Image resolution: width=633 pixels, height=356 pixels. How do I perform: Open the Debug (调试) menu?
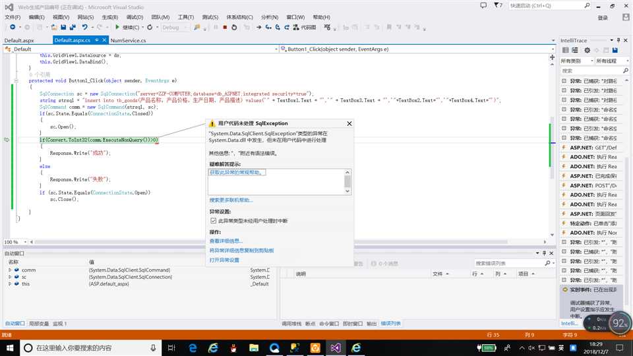coord(135,17)
